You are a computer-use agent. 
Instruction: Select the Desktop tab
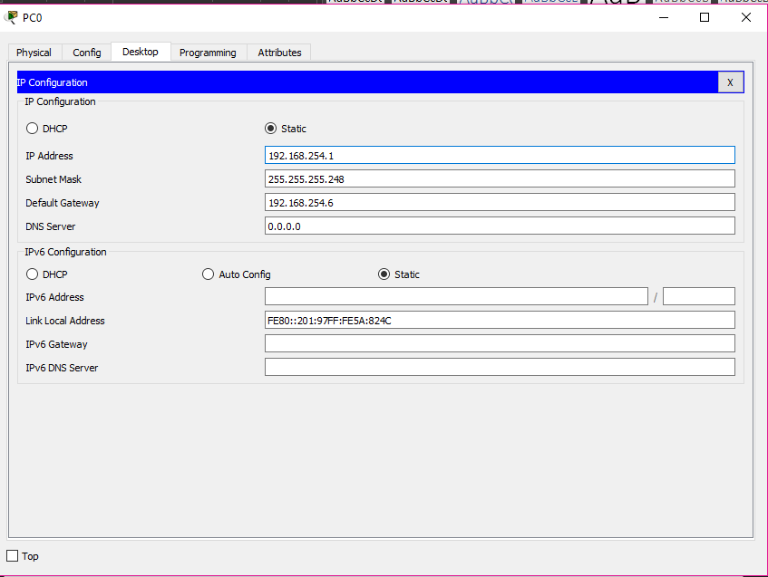pos(141,52)
